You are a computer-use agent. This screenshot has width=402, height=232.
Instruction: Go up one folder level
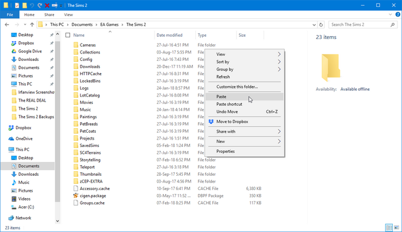click(x=32, y=25)
